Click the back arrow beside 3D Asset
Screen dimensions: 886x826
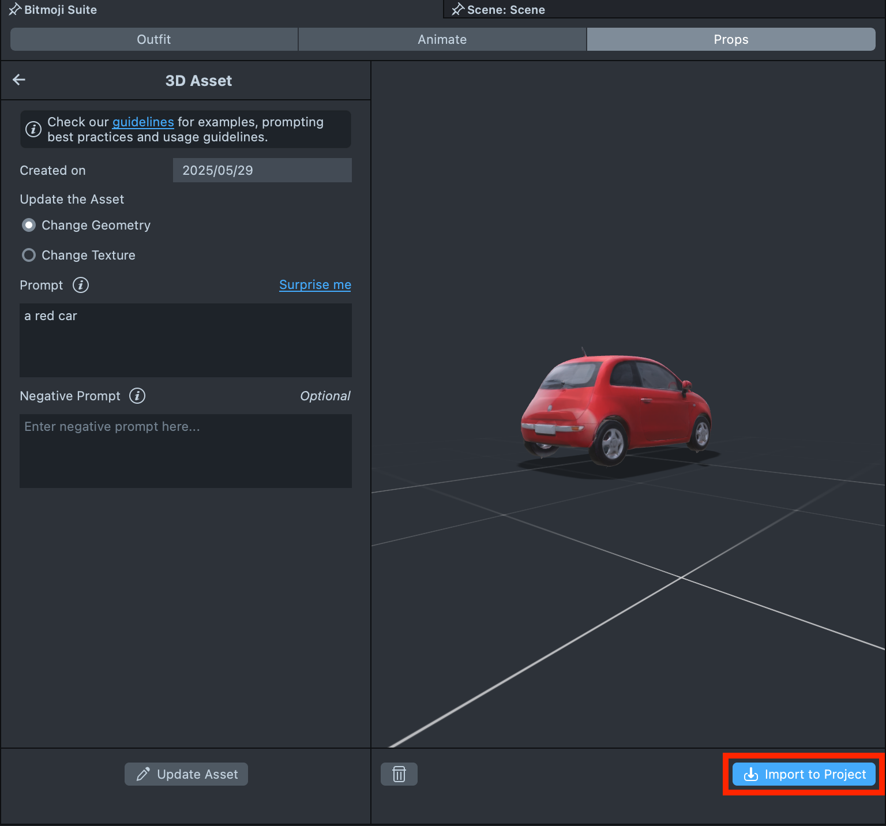tap(19, 80)
